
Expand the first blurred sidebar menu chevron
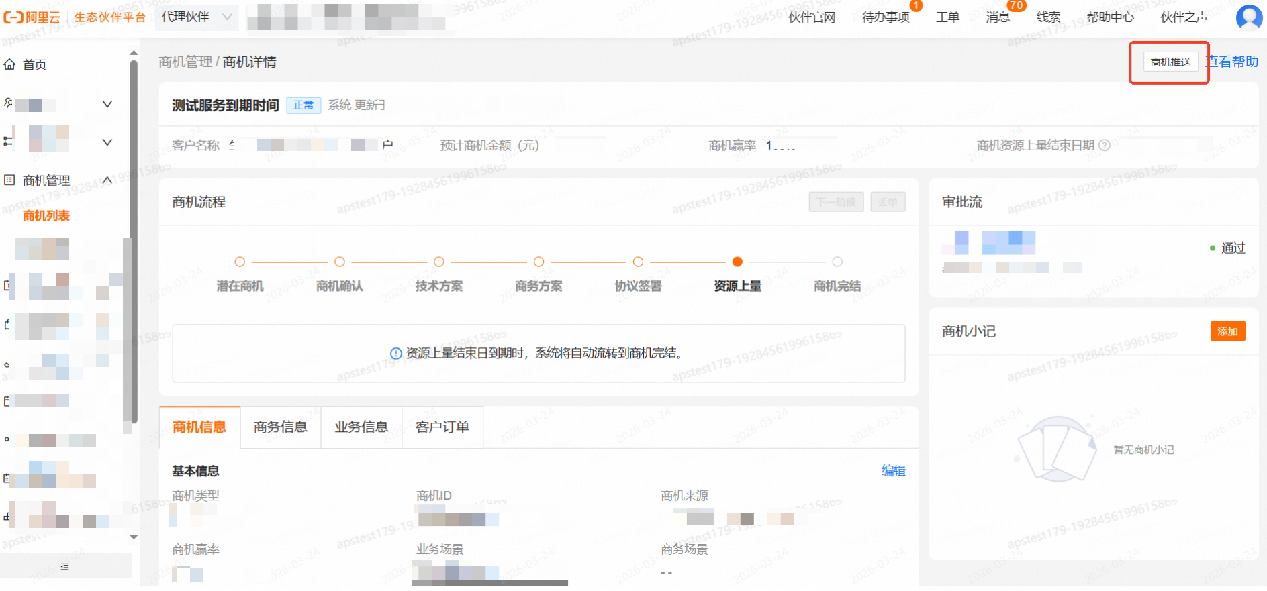[107, 104]
